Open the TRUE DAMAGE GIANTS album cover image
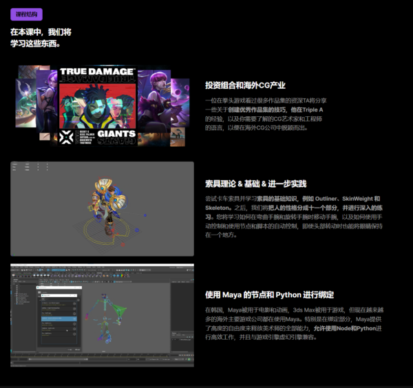 (x=98, y=106)
